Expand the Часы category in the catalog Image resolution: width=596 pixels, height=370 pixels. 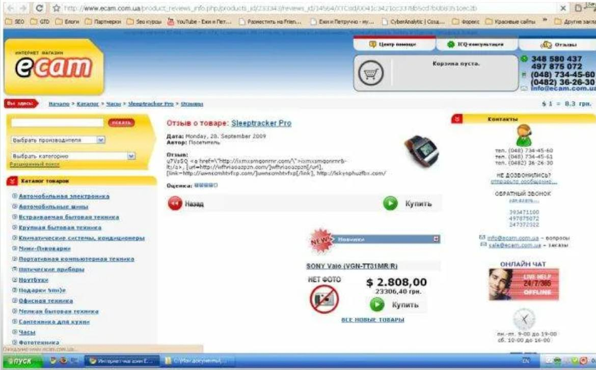click(x=15, y=332)
